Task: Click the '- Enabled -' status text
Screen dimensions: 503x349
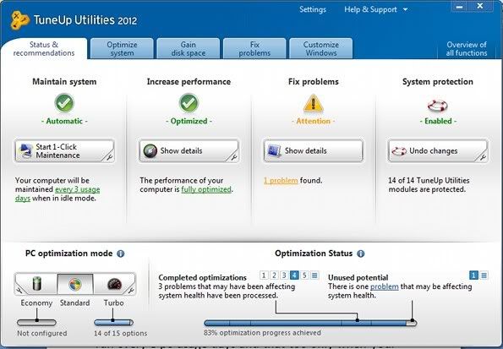Action: 438,121
